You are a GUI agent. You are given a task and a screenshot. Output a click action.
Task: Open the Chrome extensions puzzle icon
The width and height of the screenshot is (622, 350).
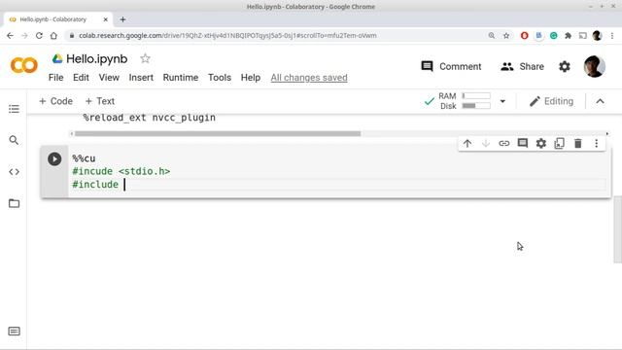[568, 36]
